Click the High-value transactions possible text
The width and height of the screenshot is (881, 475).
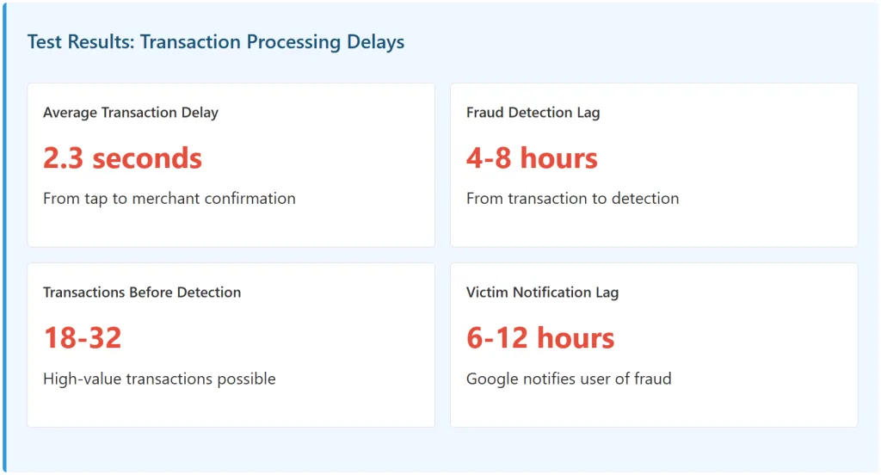coord(159,379)
